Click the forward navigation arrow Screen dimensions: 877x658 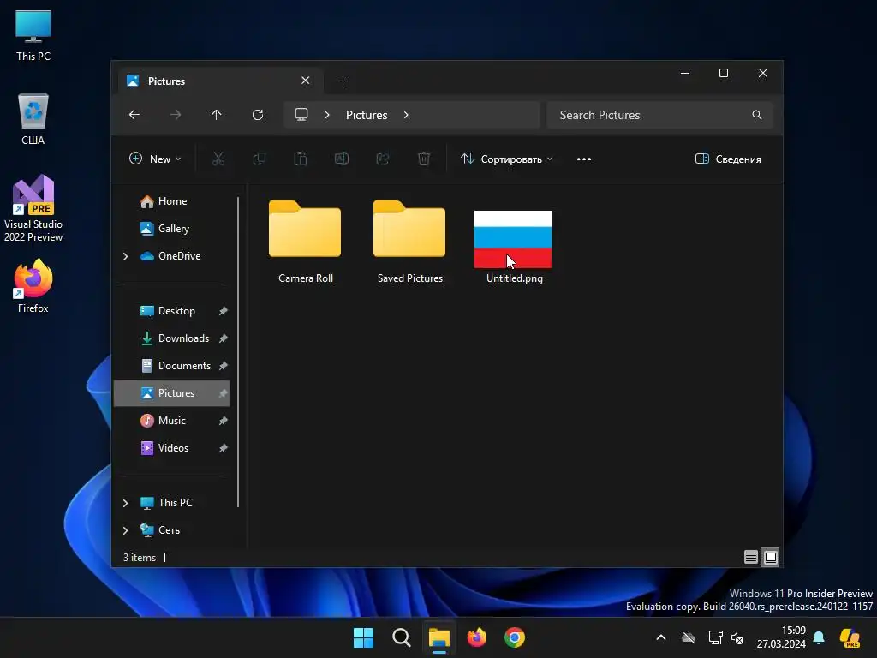coord(176,115)
